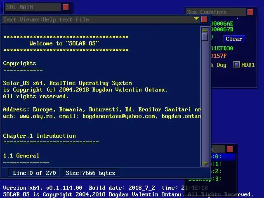Click the green counter value ending 067B
This screenshot has width=264, height=198.
coord(222,30)
